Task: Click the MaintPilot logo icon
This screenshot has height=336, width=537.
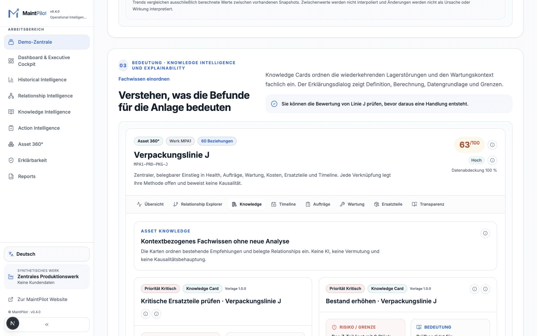Action: (x=13, y=13)
